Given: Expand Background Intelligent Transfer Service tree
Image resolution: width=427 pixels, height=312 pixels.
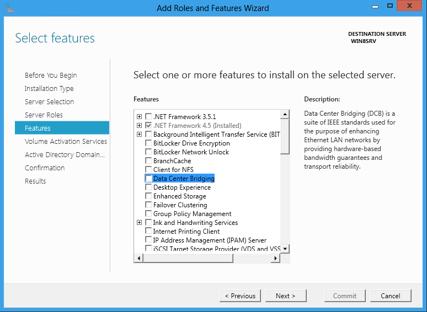Looking at the screenshot, I should (x=139, y=135).
